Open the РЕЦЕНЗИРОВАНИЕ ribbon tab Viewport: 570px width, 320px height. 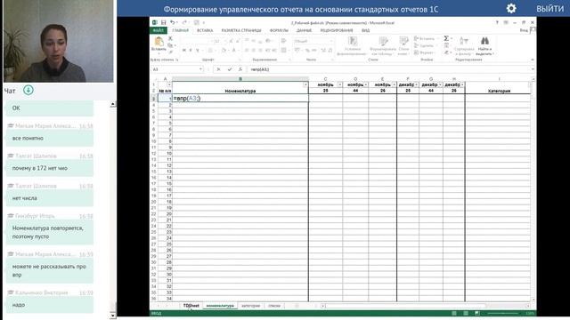point(337,30)
